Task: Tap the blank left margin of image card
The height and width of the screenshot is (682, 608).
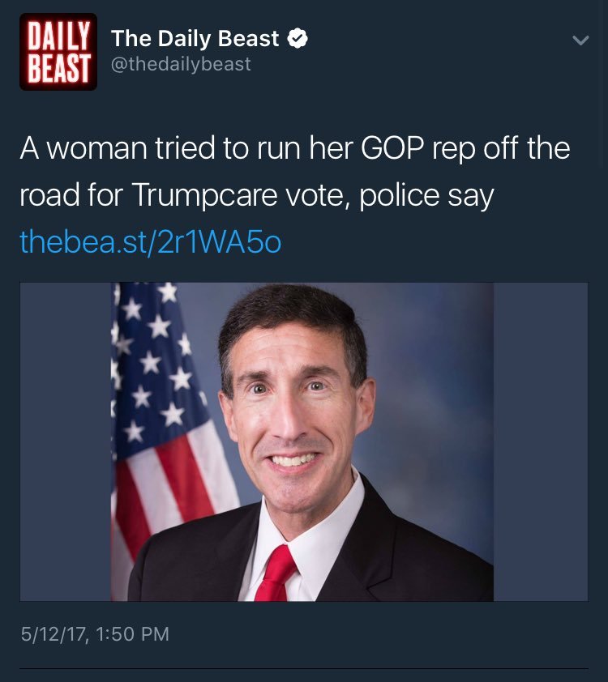Action: (66, 442)
